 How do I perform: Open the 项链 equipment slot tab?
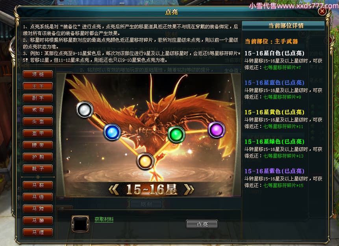tap(38, 74)
